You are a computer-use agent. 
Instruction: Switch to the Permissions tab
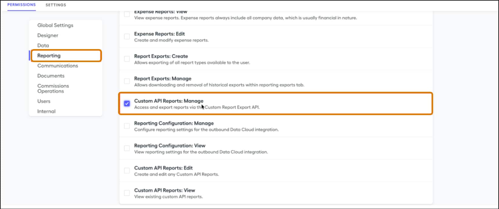[22, 5]
